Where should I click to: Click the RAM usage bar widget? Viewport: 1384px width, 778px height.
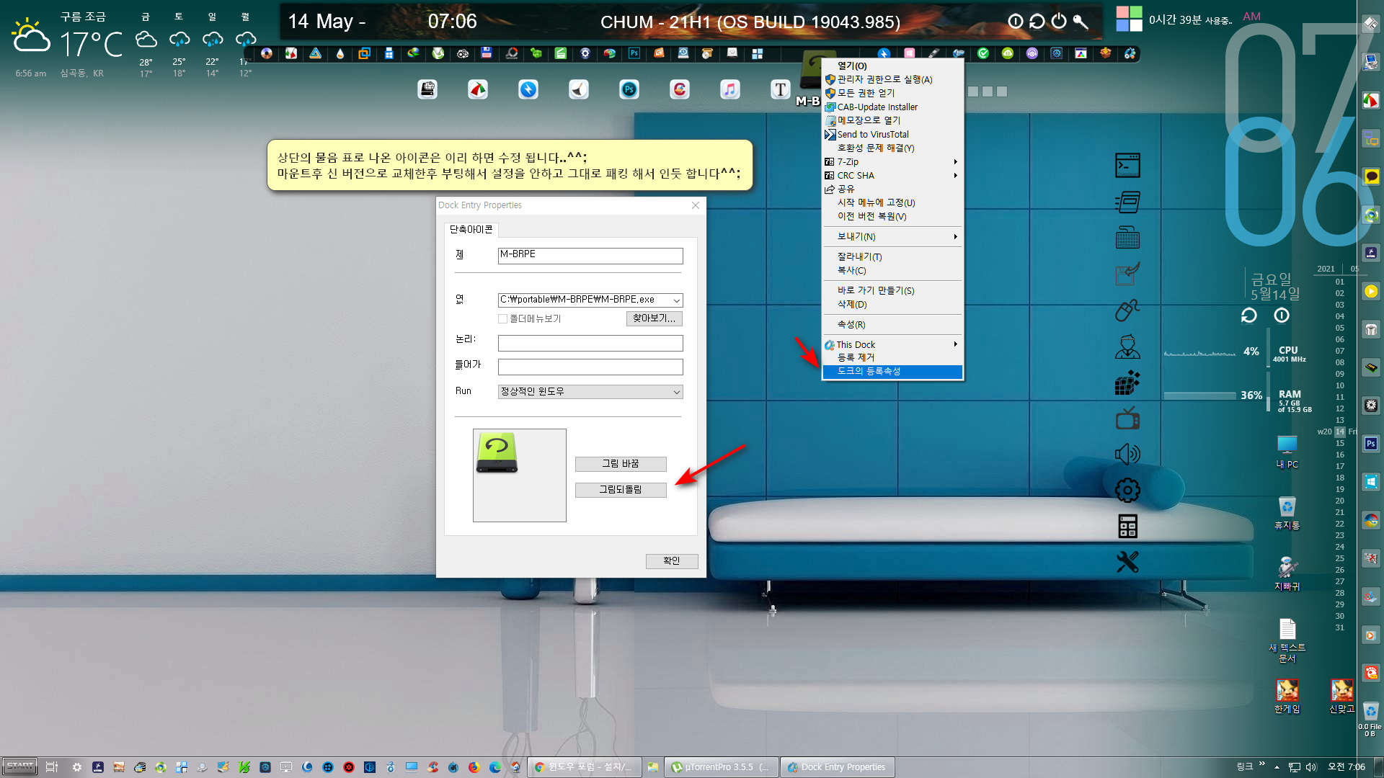[1199, 395]
